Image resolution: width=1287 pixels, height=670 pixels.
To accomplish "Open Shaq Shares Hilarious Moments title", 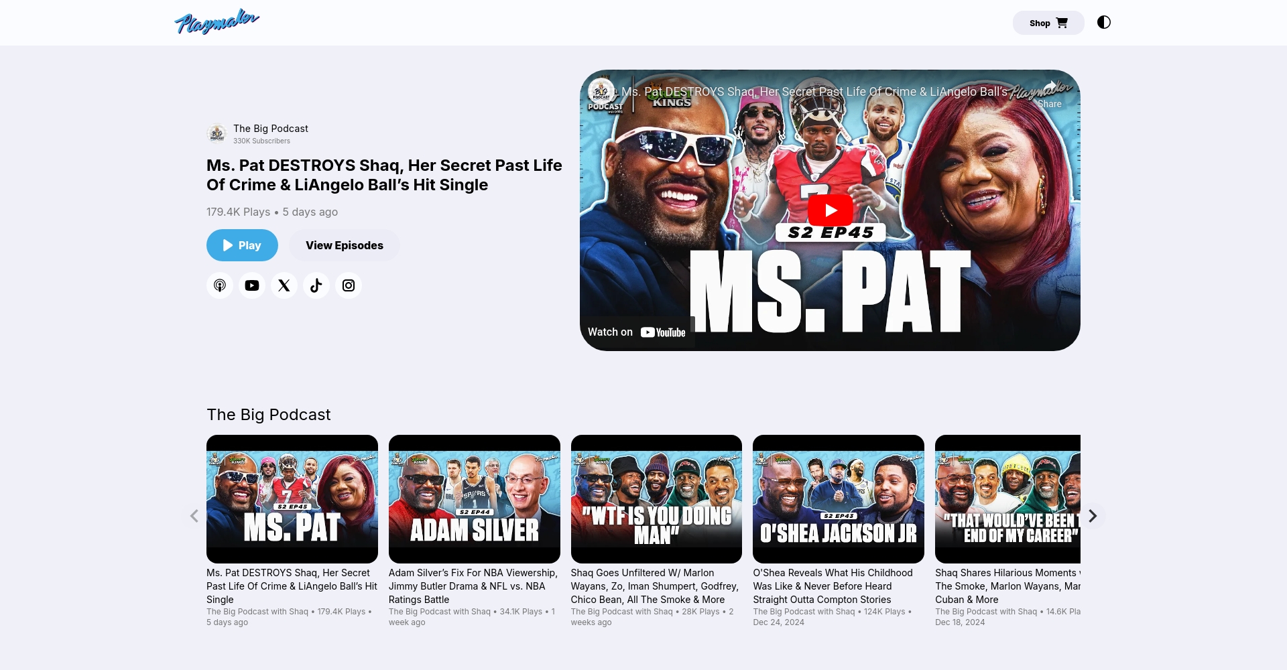I will [1007, 586].
